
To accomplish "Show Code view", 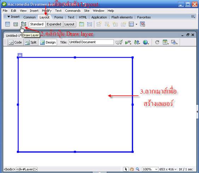I will [15, 42].
